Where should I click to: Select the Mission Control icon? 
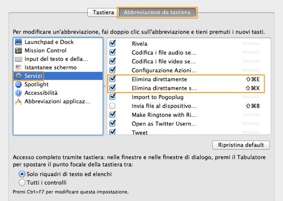coord(18,50)
